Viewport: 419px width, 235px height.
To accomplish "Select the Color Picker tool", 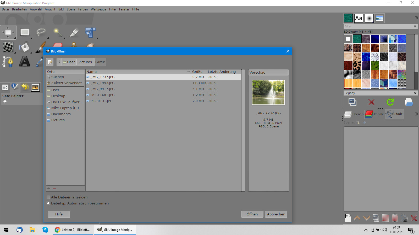I will [39, 62].
